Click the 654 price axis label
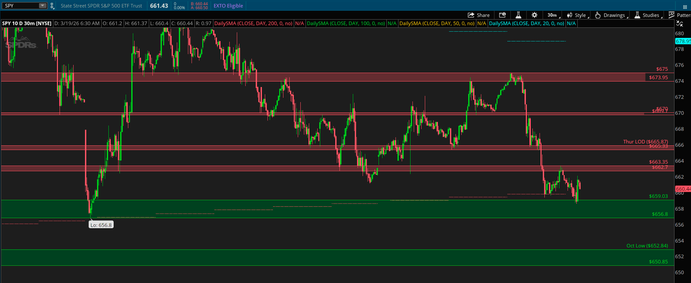Image resolution: width=691 pixels, height=283 pixels. pyautogui.click(x=679, y=241)
